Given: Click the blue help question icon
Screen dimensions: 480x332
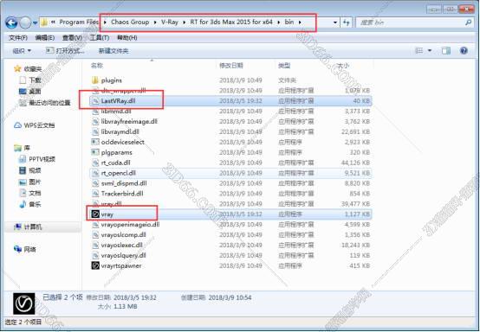Looking at the screenshot, I should (464, 50).
